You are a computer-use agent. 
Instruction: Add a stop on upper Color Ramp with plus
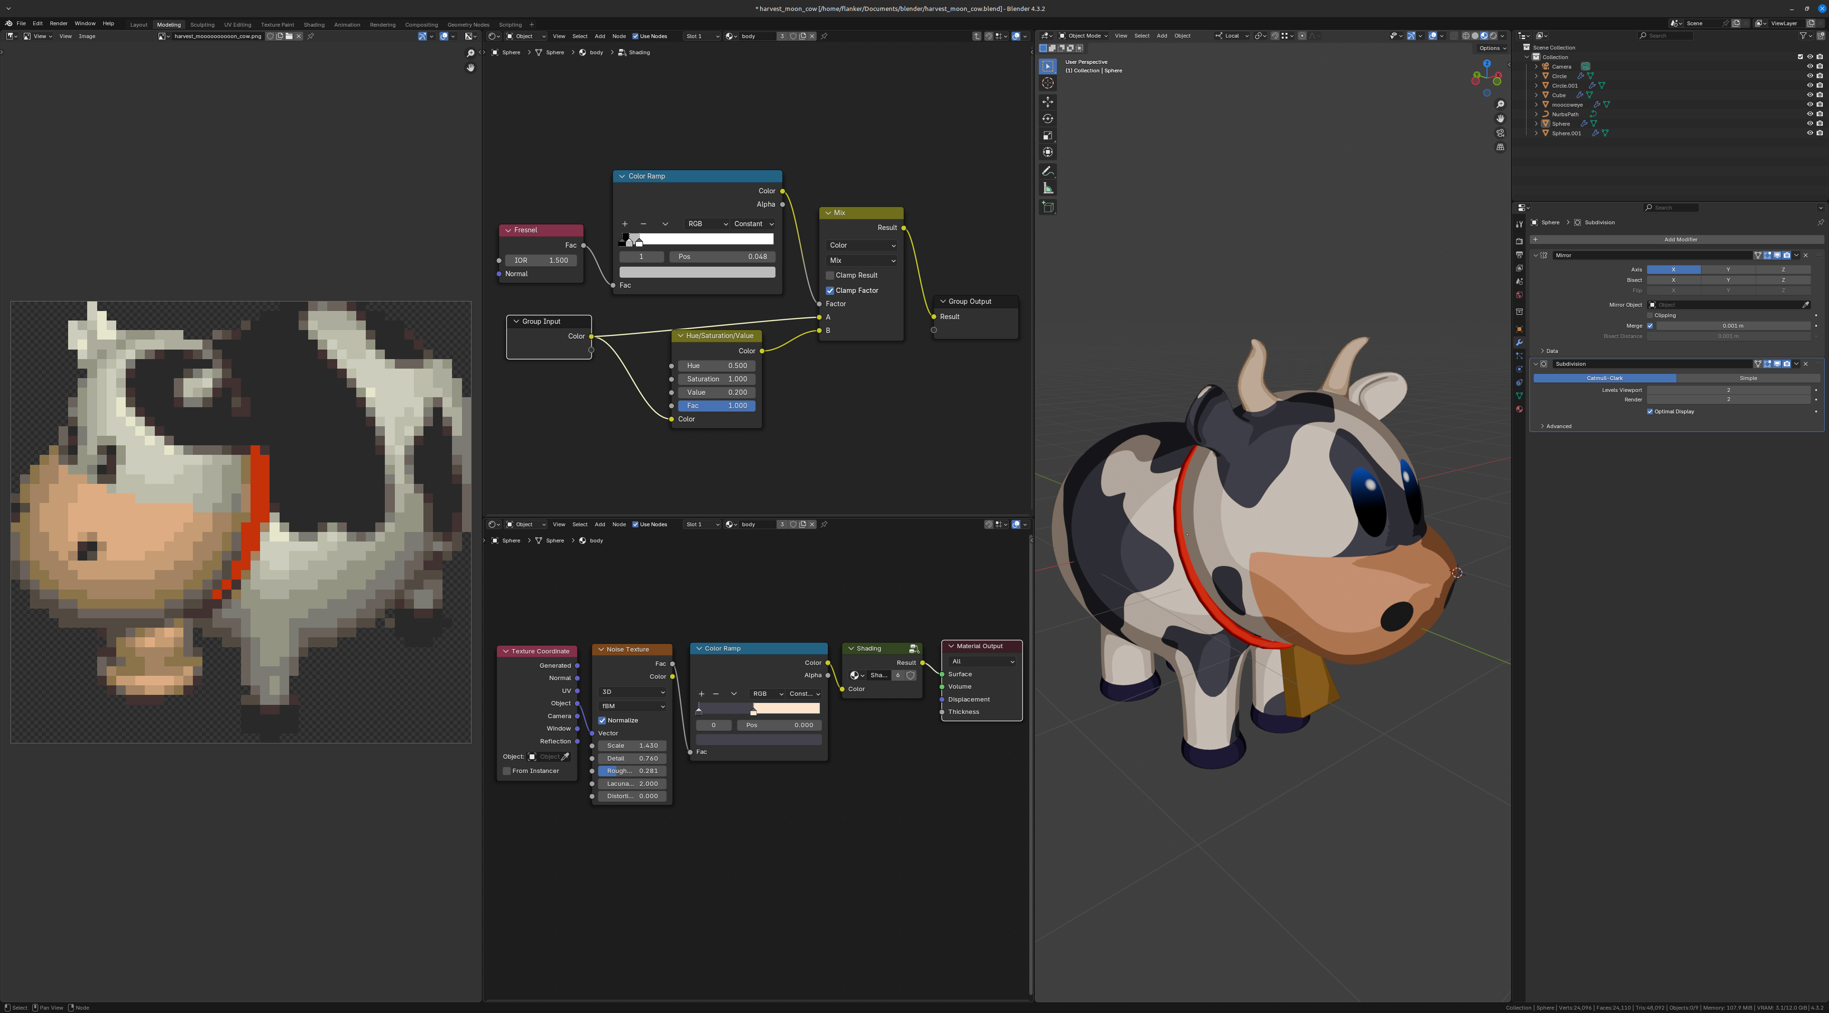pyautogui.click(x=625, y=224)
